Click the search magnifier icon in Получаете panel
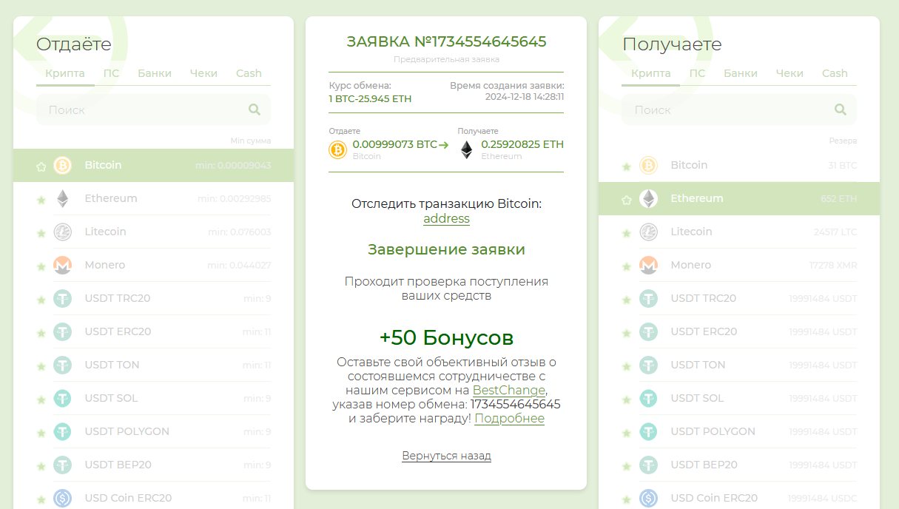 pyautogui.click(x=841, y=109)
